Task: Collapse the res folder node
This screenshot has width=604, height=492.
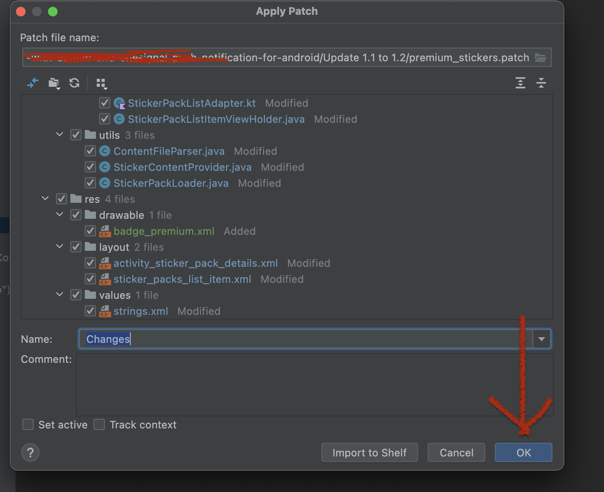Action: pyautogui.click(x=45, y=199)
